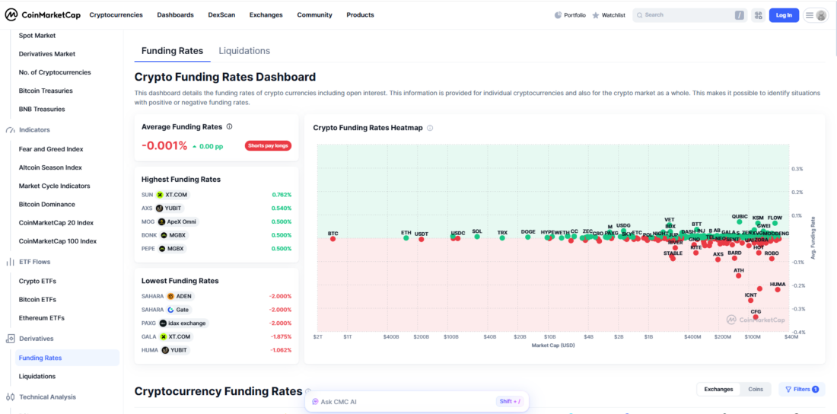837x414 pixels.
Task: Click the Ask CMC AI sparkle icon
Action: tap(316, 402)
